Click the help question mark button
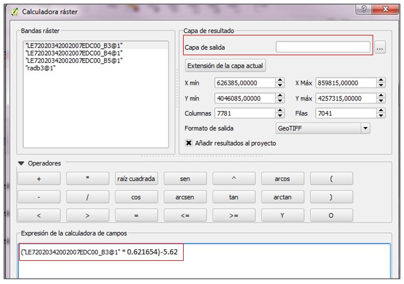The image size is (404, 284). coord(363,10)
